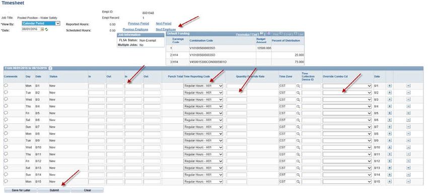Open Time Reporting Code dropdown for Fri 8/12
Image resolution: width=428 pixels, height=194 pixels.
click(x=203, y=161)
